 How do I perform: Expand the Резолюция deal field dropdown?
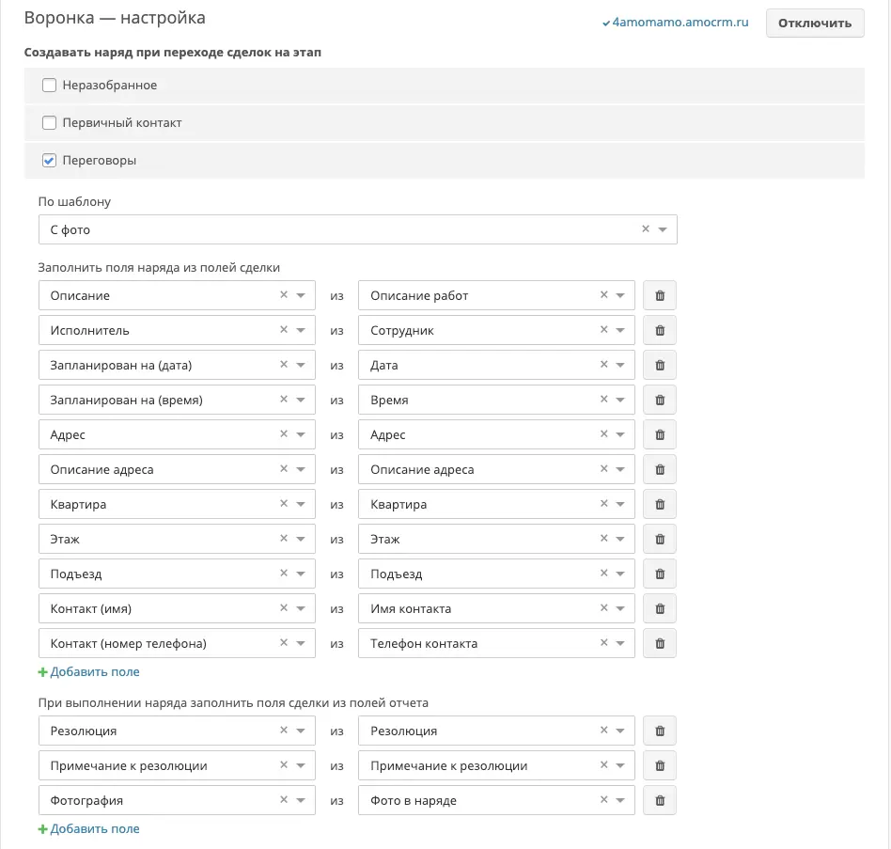coord(301,731)
